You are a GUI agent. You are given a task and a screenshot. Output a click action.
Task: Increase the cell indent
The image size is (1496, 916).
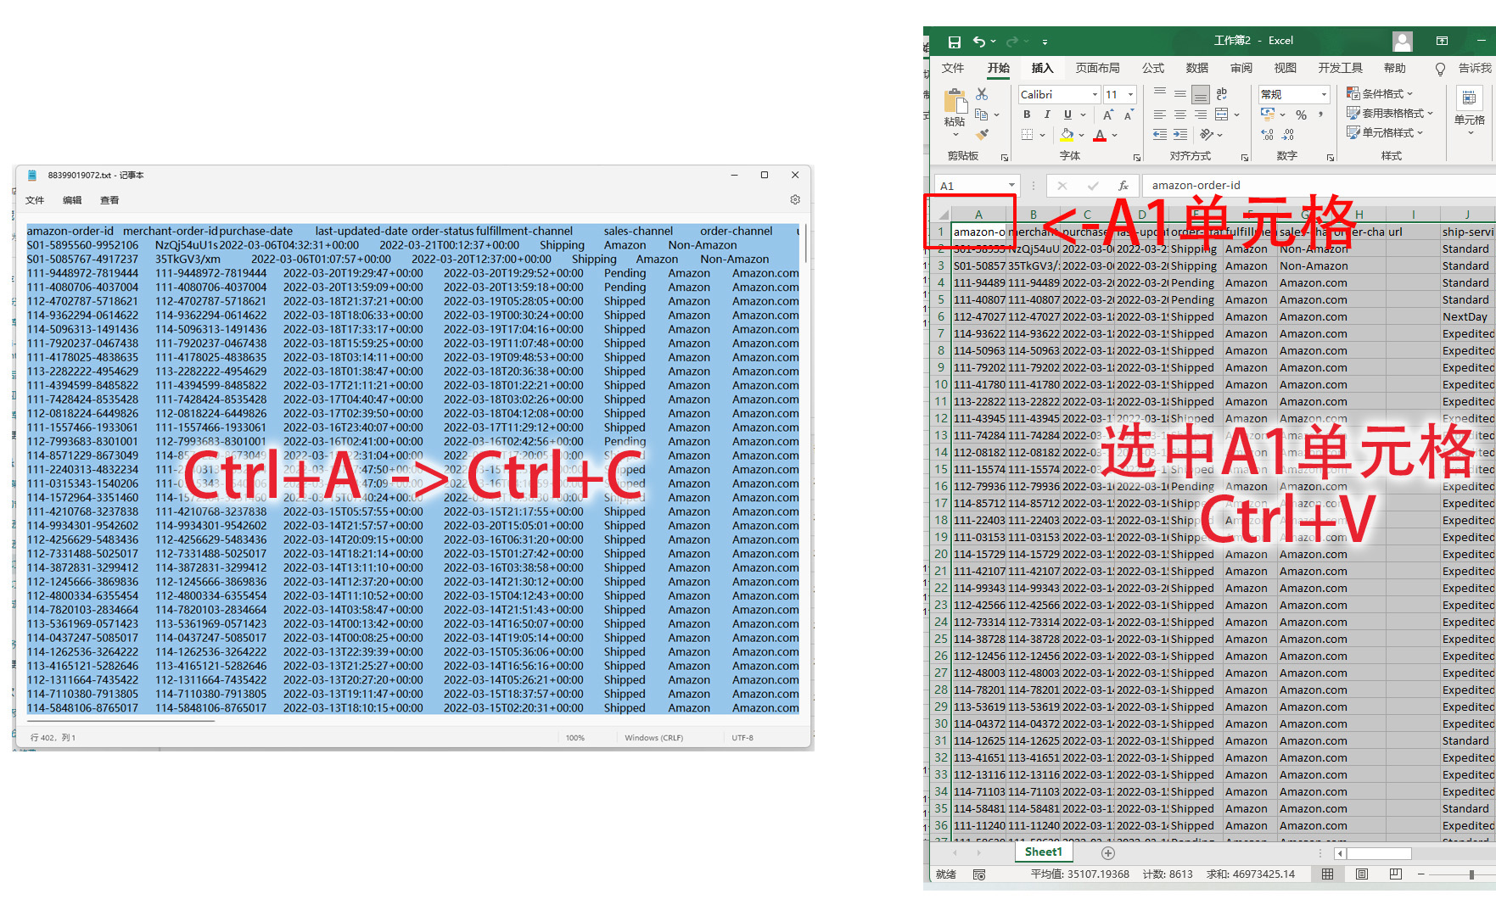[x=1180, y=135]
